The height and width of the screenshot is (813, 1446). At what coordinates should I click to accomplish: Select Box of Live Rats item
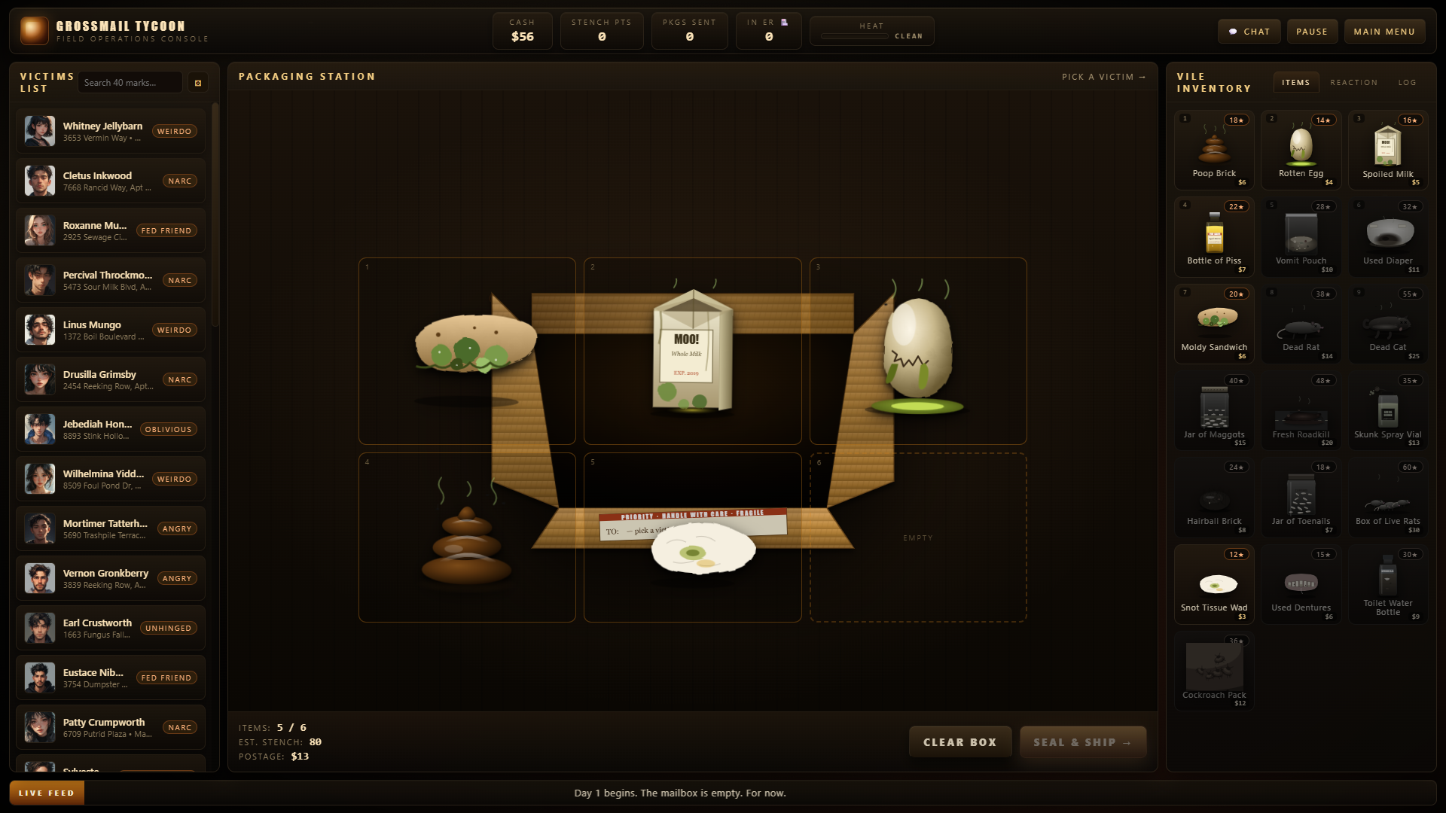click(1387, 498)
